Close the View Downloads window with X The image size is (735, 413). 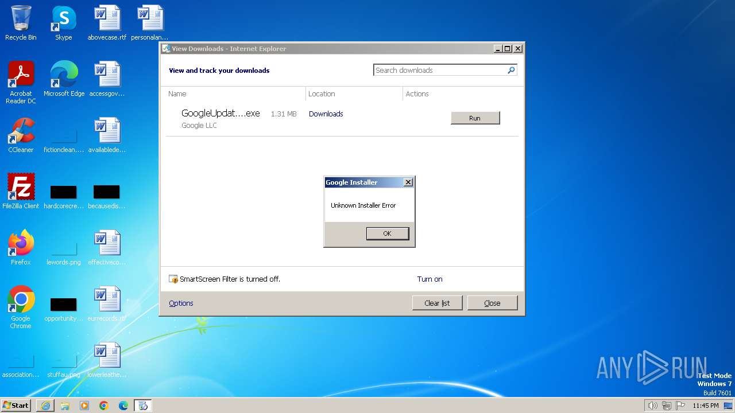(x=518, y=49)
